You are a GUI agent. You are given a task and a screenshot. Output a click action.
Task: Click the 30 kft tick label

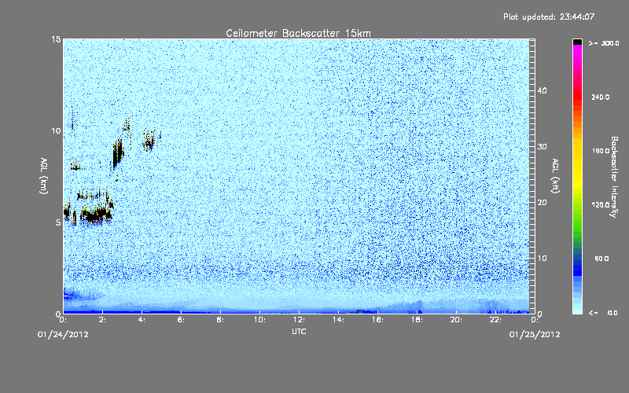[542, 146]
